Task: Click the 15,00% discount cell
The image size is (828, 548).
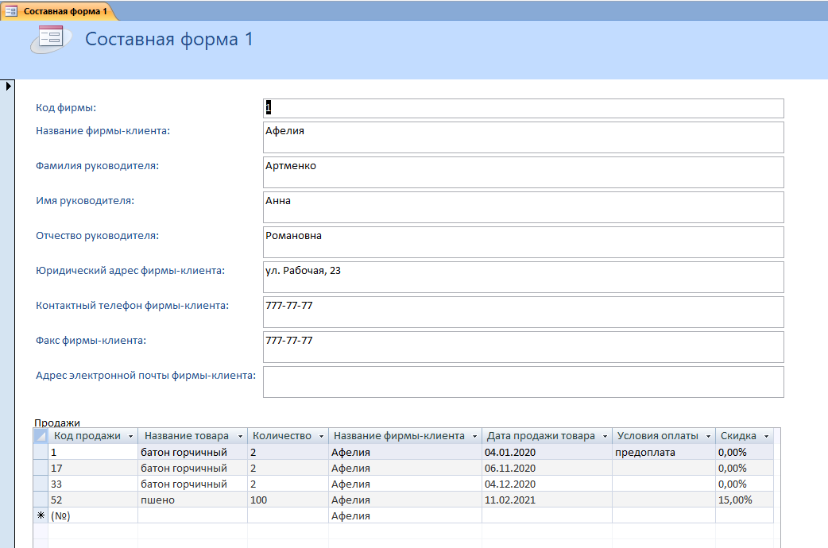Action: pos(745,500)
